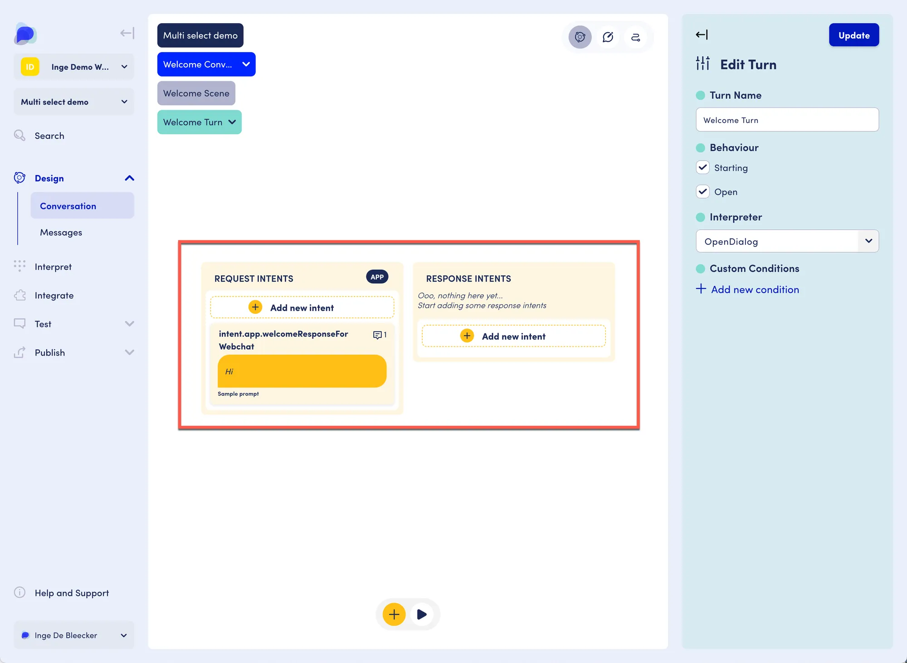The image size is (907, 663).
Task: Click the Integrate puzzle icon
Action: click(20, 295)
